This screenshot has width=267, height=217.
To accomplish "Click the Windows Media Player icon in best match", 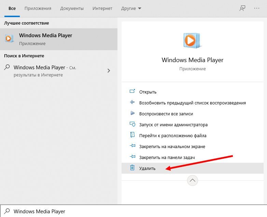I will click(x=9, y=39).
